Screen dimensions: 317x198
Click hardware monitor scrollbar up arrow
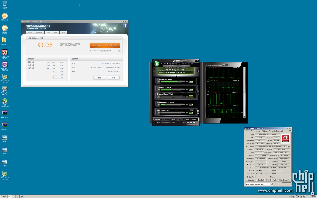point(244,68)
